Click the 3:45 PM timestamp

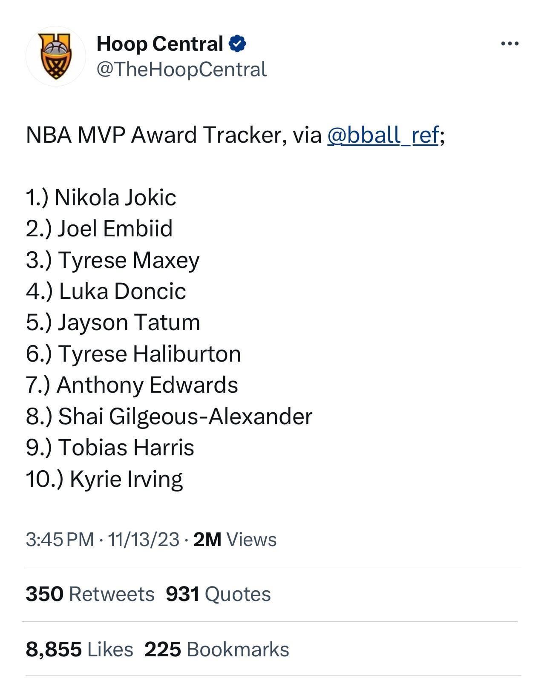tap(60, 539)
